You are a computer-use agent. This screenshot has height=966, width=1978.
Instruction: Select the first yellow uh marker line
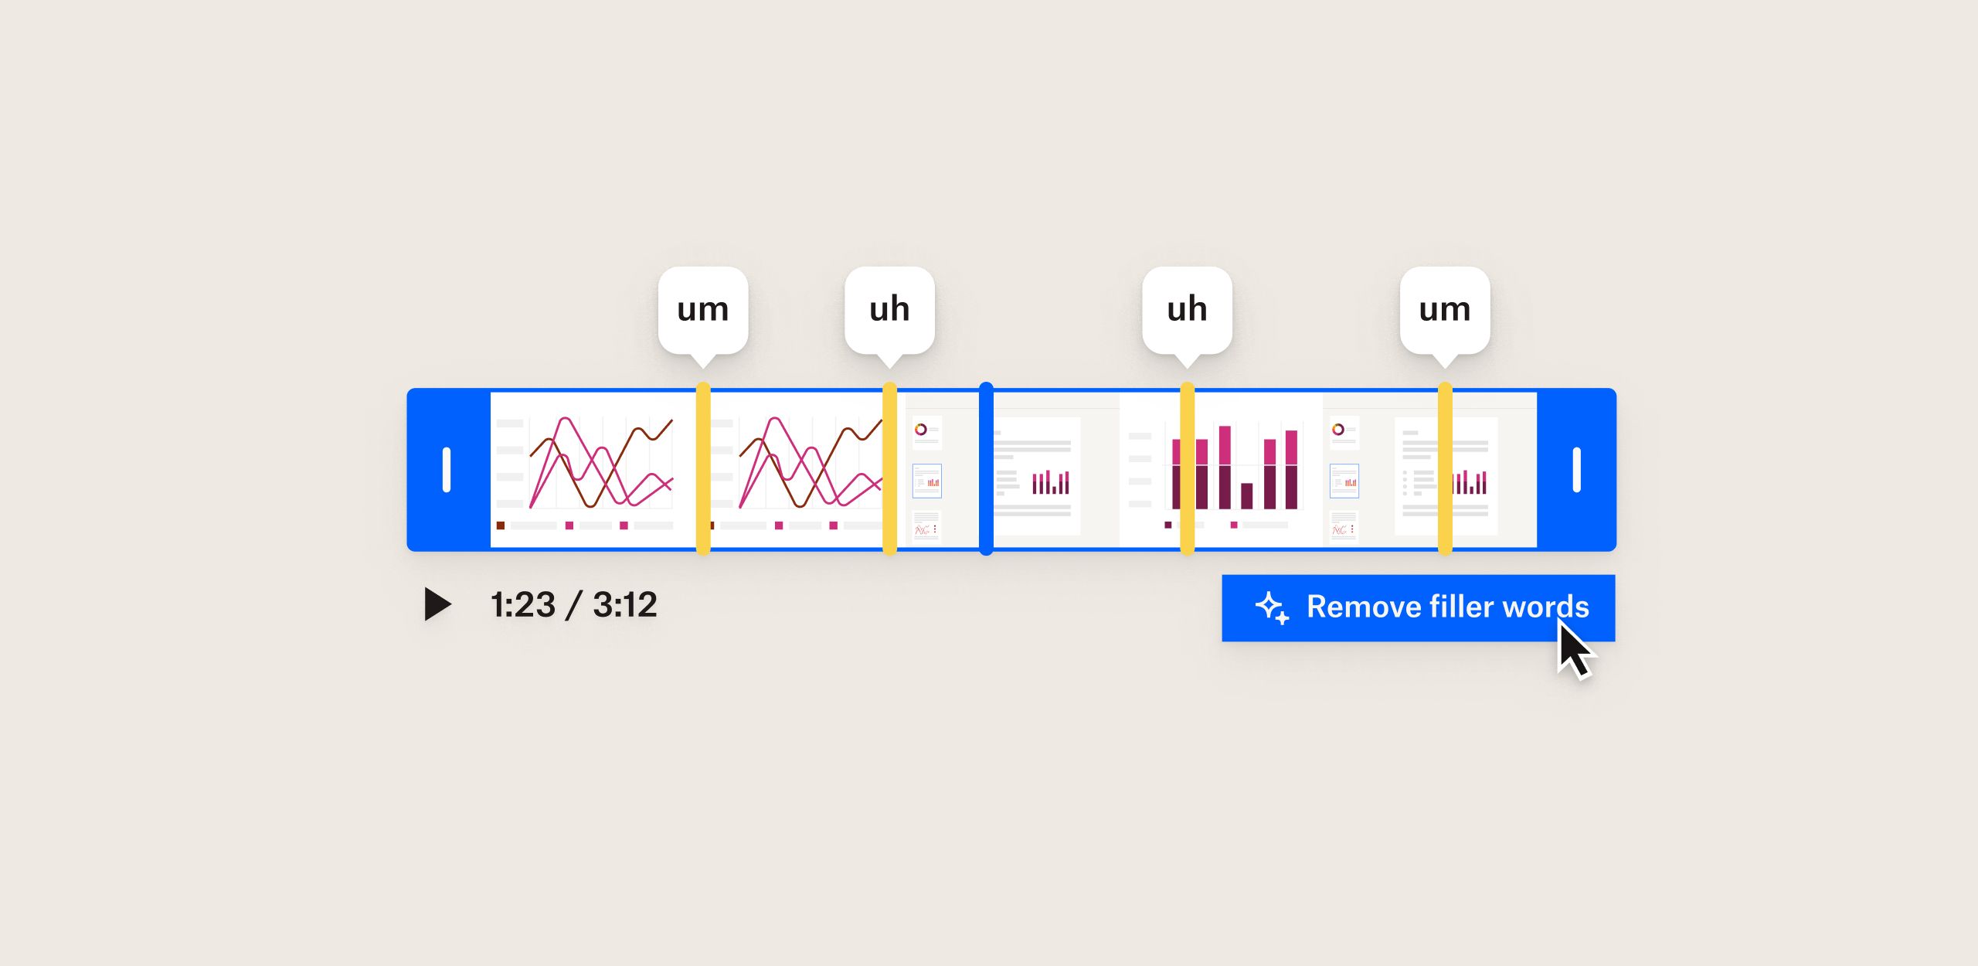click(x=889, y=469)
